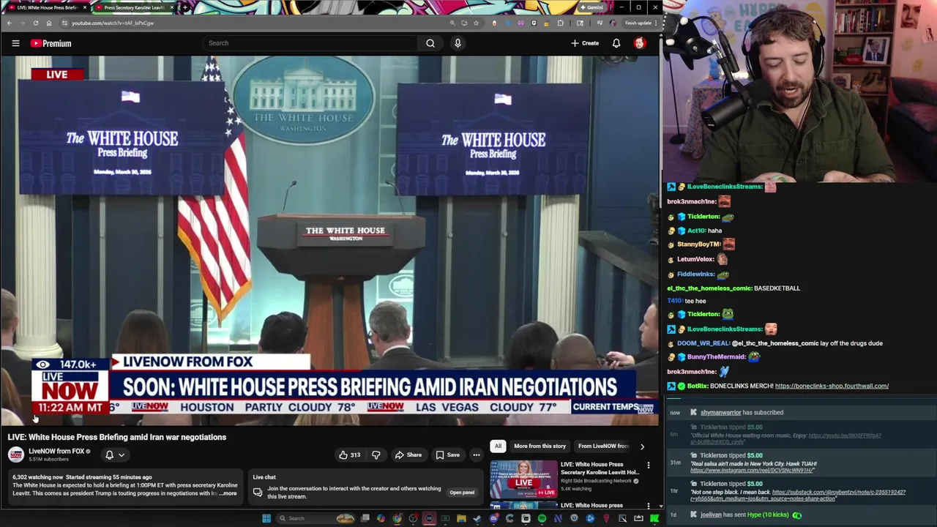Open the live chat panel
937x527 pixels.
coord(462,493)
